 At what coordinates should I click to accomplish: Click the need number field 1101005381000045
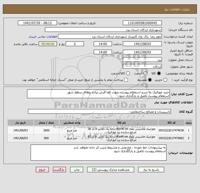coord(142,23)
